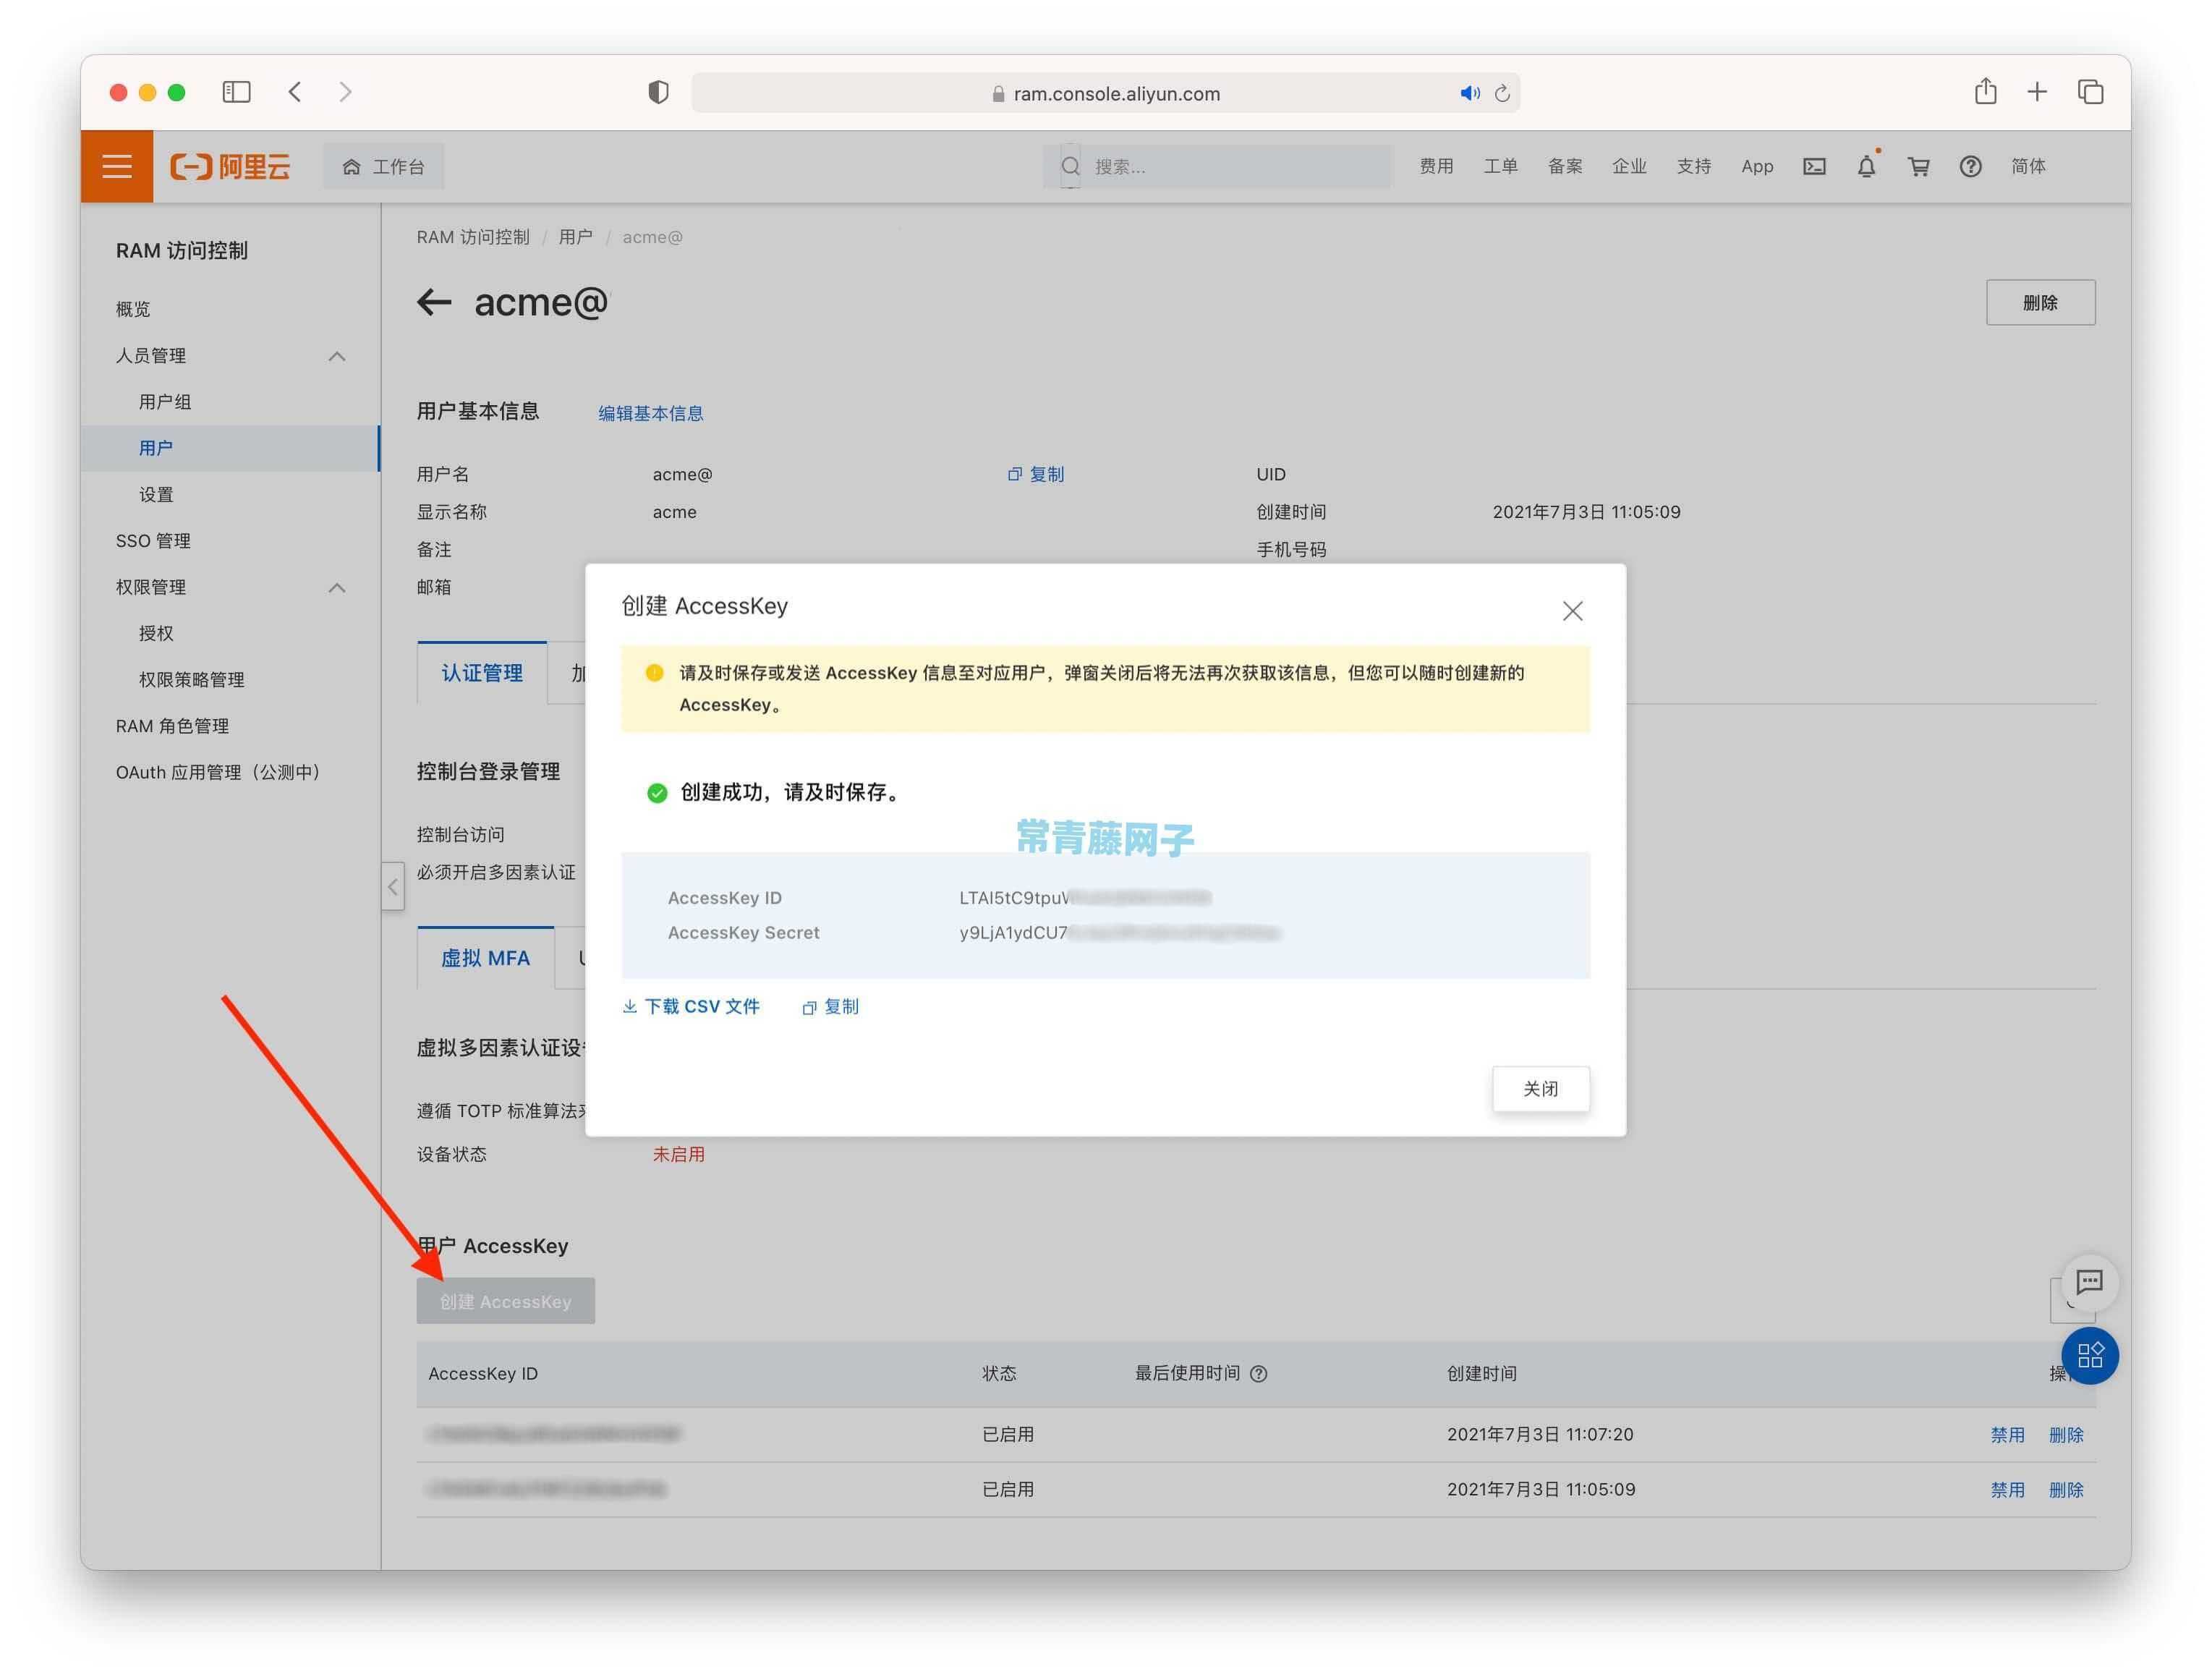Select 用户 in the sidebar

[230, 448]
